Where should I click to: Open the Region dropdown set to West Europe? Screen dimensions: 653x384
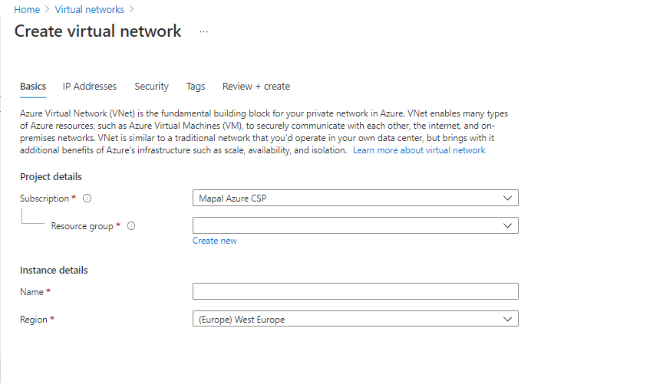[355, 319]
